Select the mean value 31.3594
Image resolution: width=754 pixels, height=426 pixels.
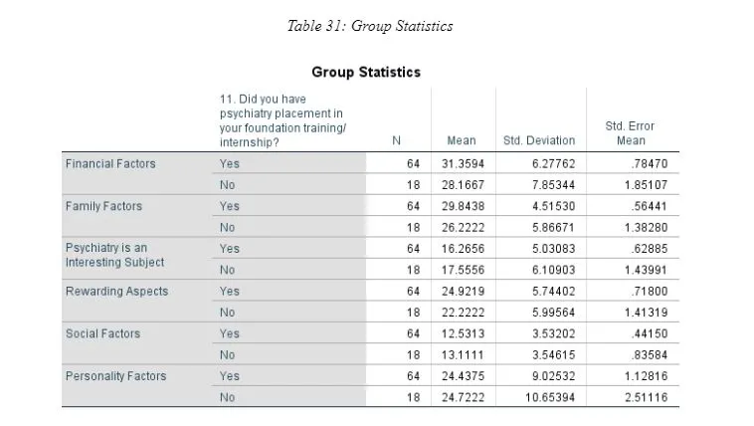tap(462, 163)
